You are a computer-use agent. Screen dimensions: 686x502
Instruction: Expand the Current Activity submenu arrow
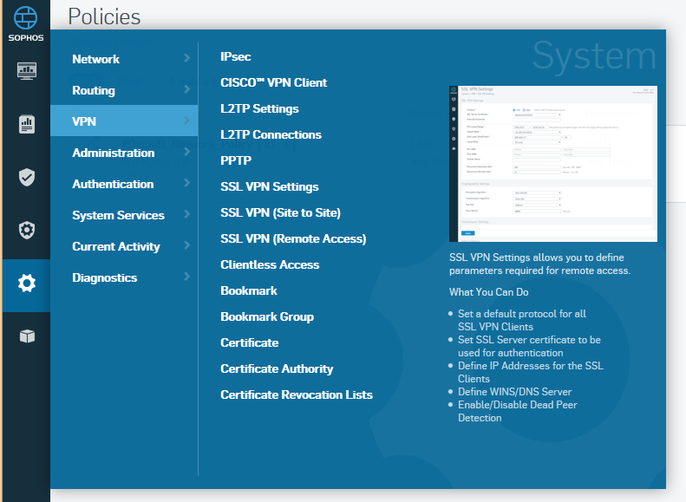click(187, 245)
